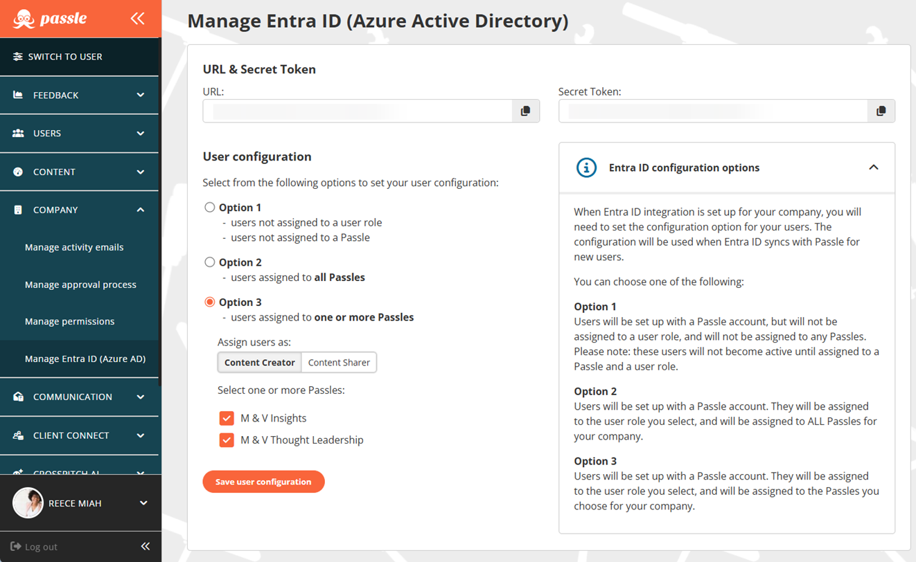
Task: Click the Reece Miah name label
Action: (x=75, y=503)
